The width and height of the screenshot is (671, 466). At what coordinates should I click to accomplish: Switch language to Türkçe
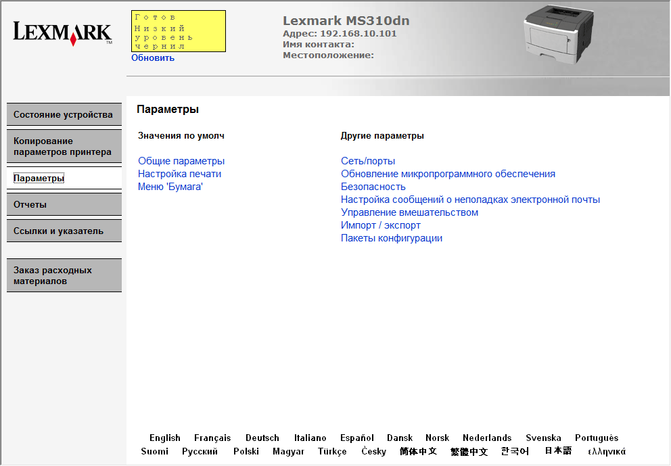[x=332, y=451]
